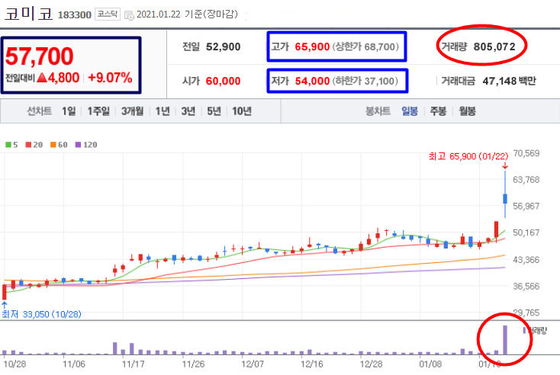
Task: Click the 11/17 date axis label
Action: pyautogui.click(x=134, y=364)
